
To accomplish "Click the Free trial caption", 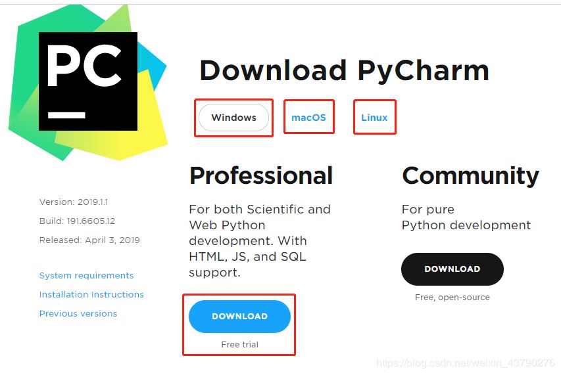I will pos(240,345).
